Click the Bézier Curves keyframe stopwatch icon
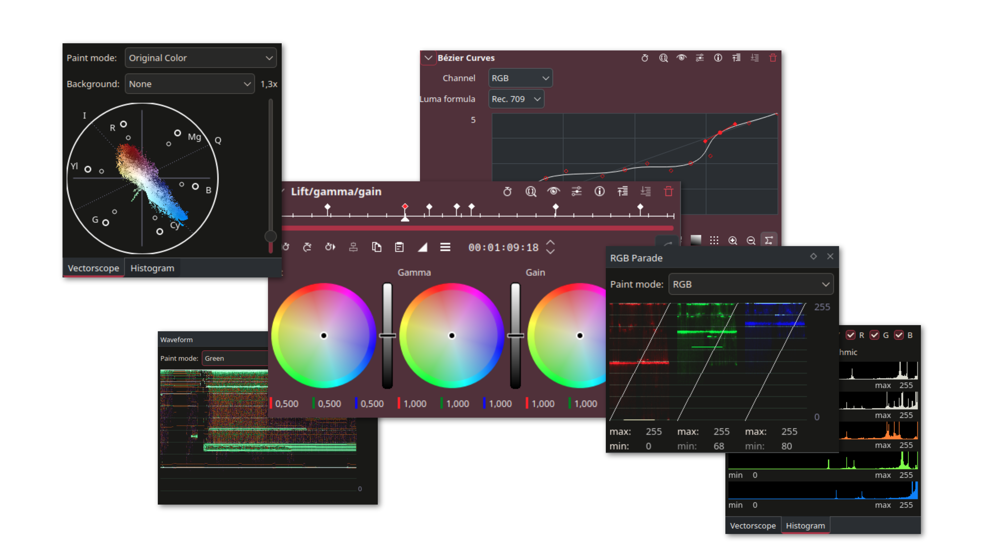The image size is (987, 555). 645,58
